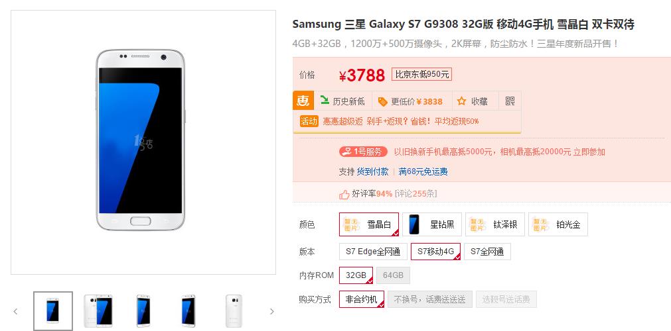
Task: Open the 货到付款 link
Action: click(373, 171)
